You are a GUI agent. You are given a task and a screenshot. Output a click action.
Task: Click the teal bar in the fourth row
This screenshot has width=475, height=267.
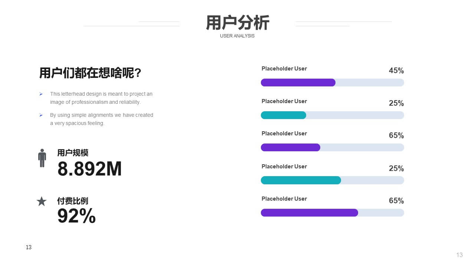click(x=301, y=180)
